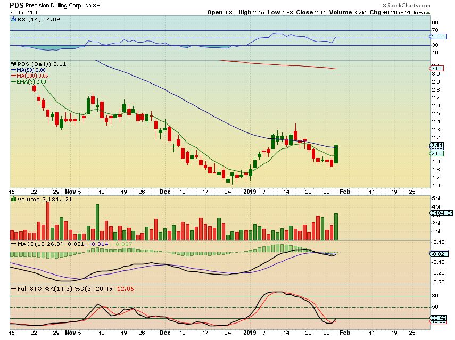This screenshot has width=455, height=340.
Task: Click the RSI(14) 54.09 panel label
Action: click(x=39, y=20)
